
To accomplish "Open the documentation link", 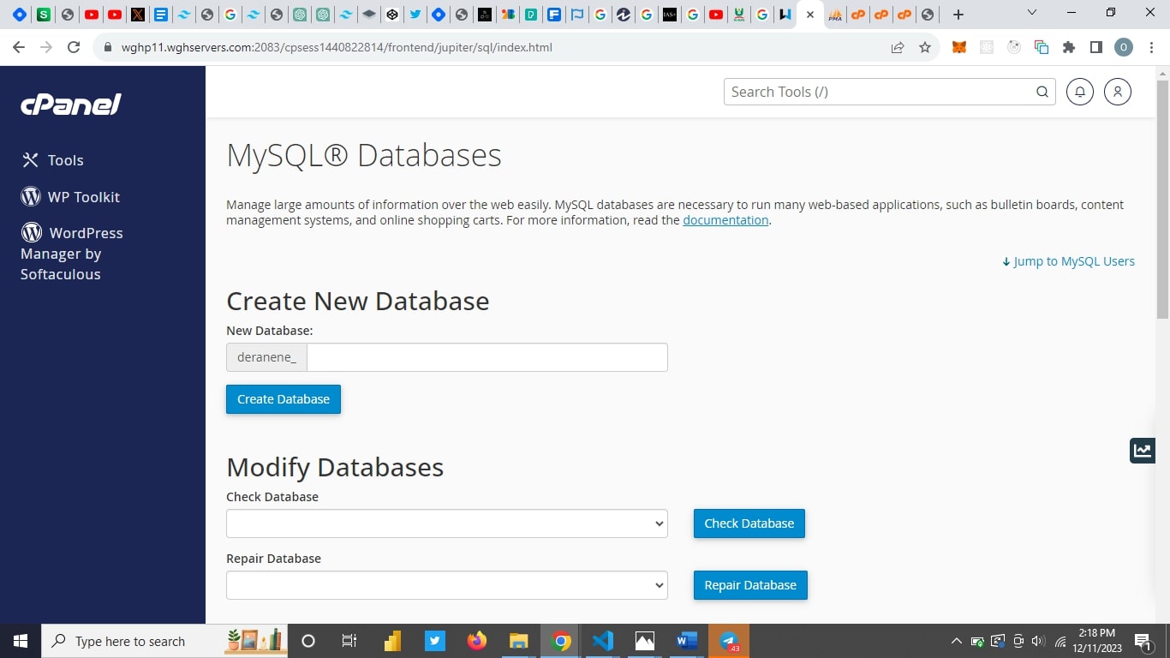I will coord(725,220).
